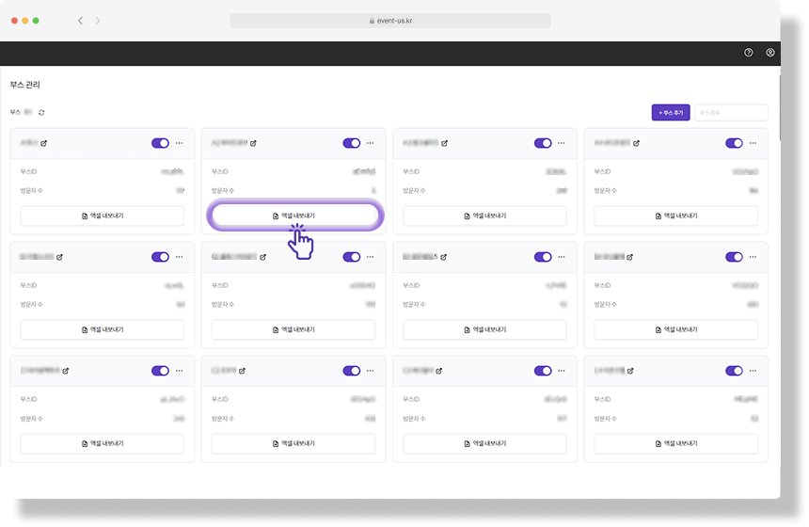
Task: Go forward with the browser forward arrow
Action: pyautogui.click(x=98, y=21)
